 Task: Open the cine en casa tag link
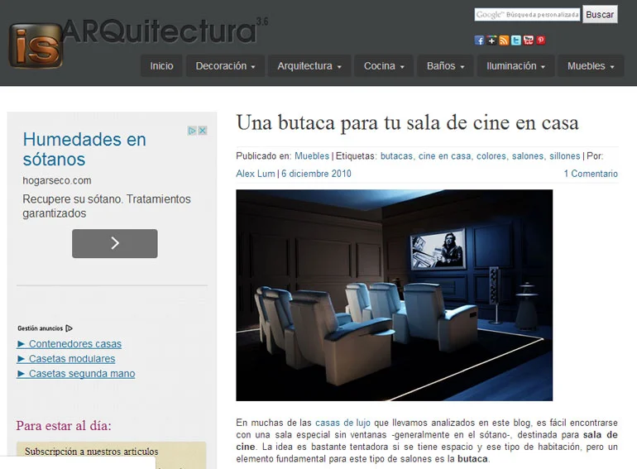(x=444, y=156)
